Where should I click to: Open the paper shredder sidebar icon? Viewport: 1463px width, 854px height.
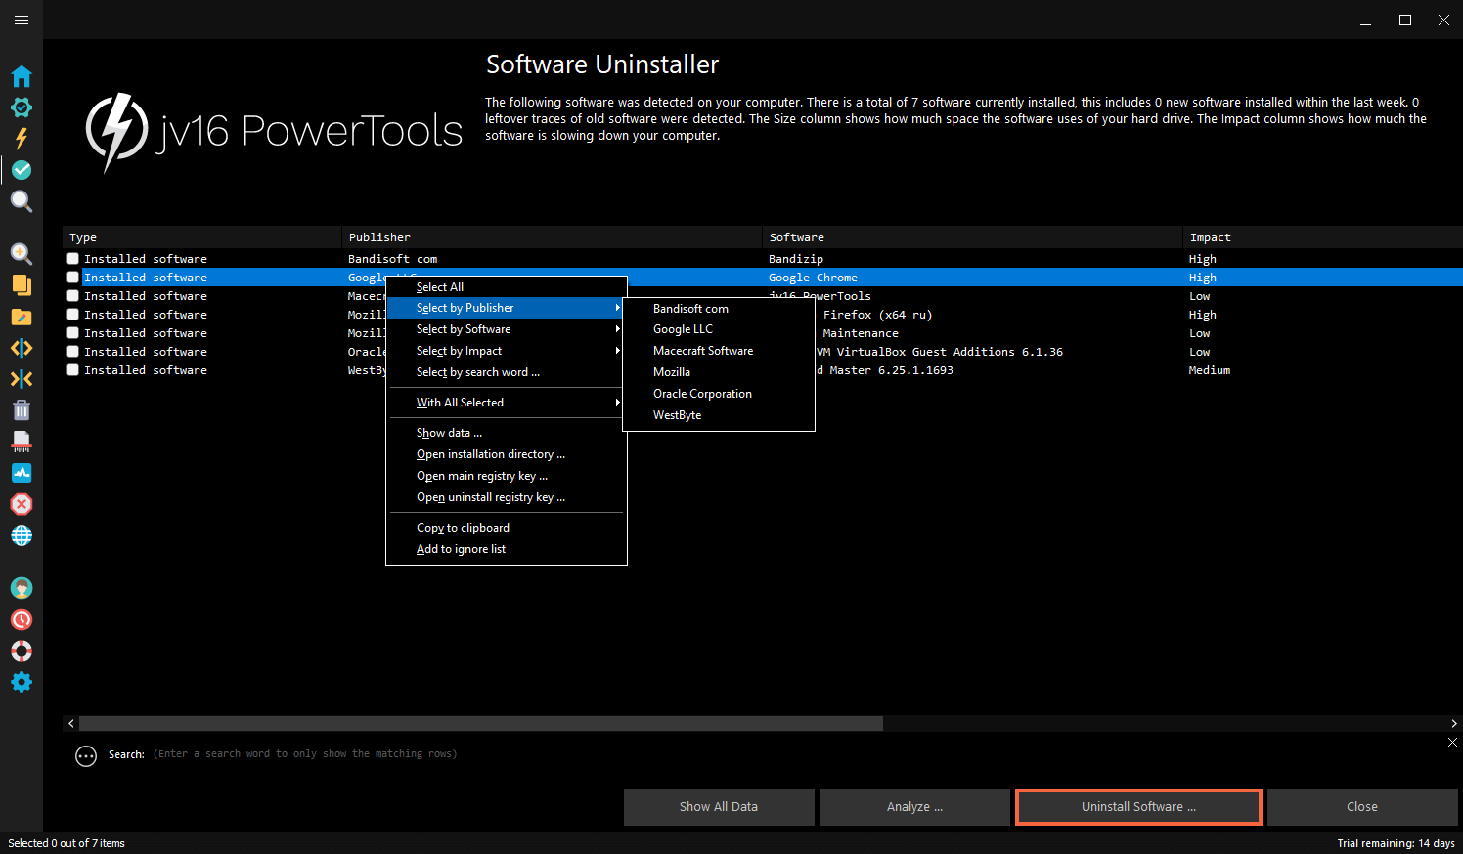(x=22, y=442)
